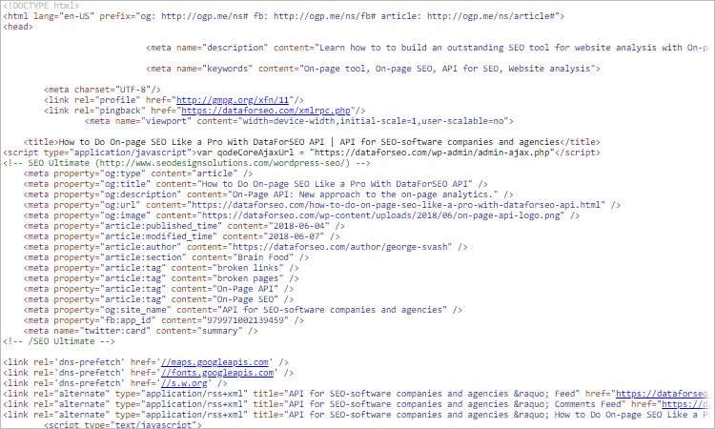Click the <title> tag line
The width and height of the screenshot is (715, 429).
coord(312,142)
